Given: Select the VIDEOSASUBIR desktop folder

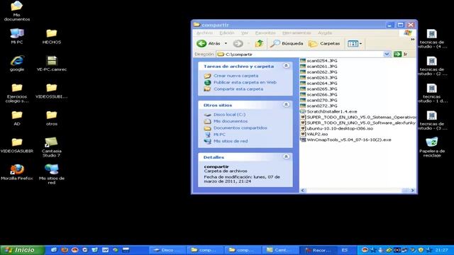Looking at the screenshot, I should pos(17,145).
